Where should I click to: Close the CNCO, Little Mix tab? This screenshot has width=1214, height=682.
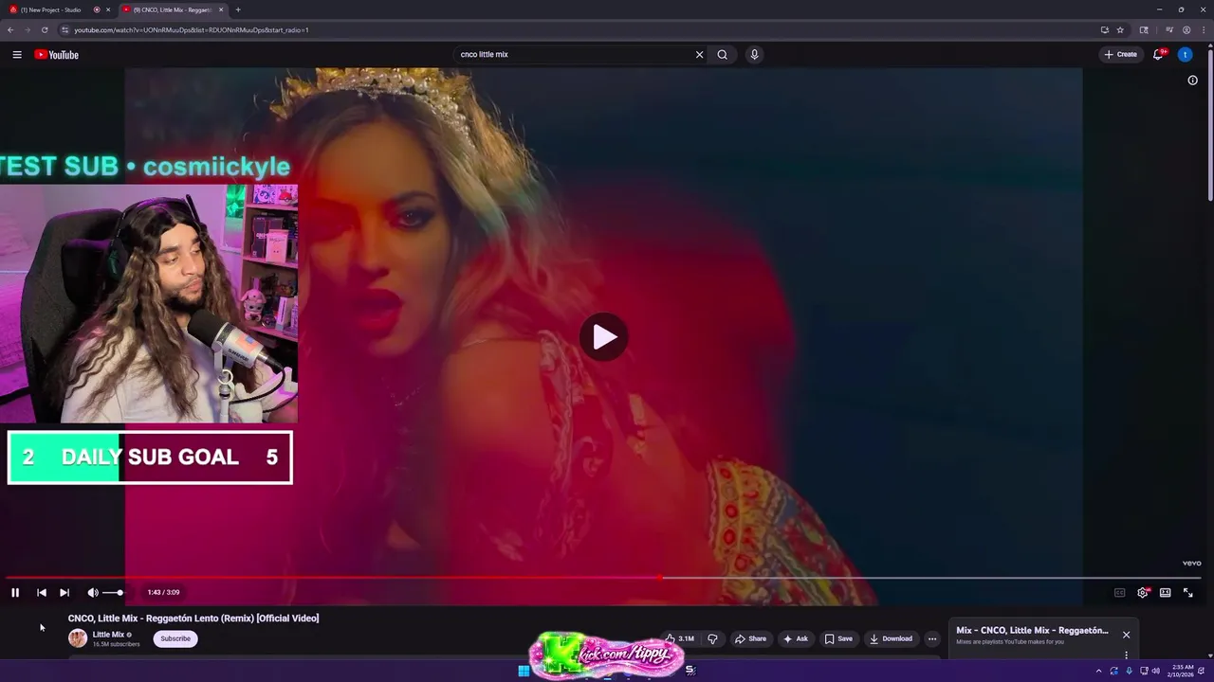point(221,9)
